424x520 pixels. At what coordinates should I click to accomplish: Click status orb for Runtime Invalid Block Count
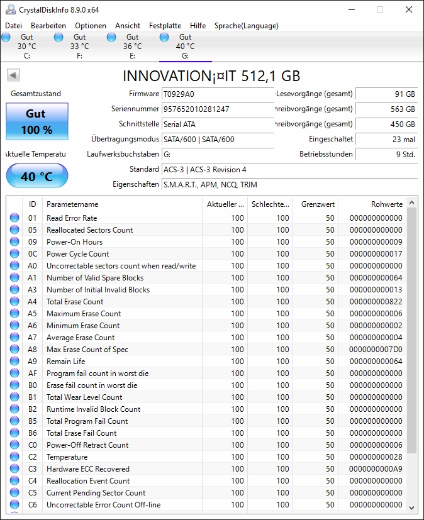click(14, 409)
